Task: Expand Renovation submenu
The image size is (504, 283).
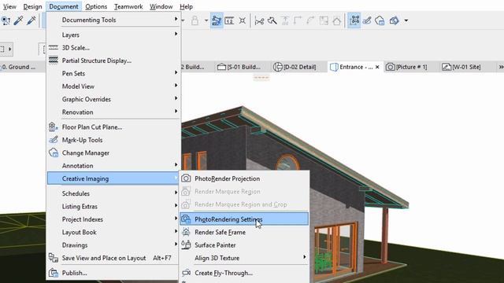Action: [x=113, y=112]
